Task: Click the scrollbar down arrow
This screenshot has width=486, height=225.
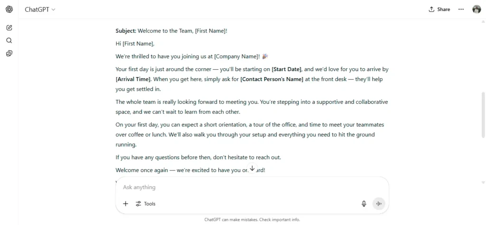Action: 483,182
